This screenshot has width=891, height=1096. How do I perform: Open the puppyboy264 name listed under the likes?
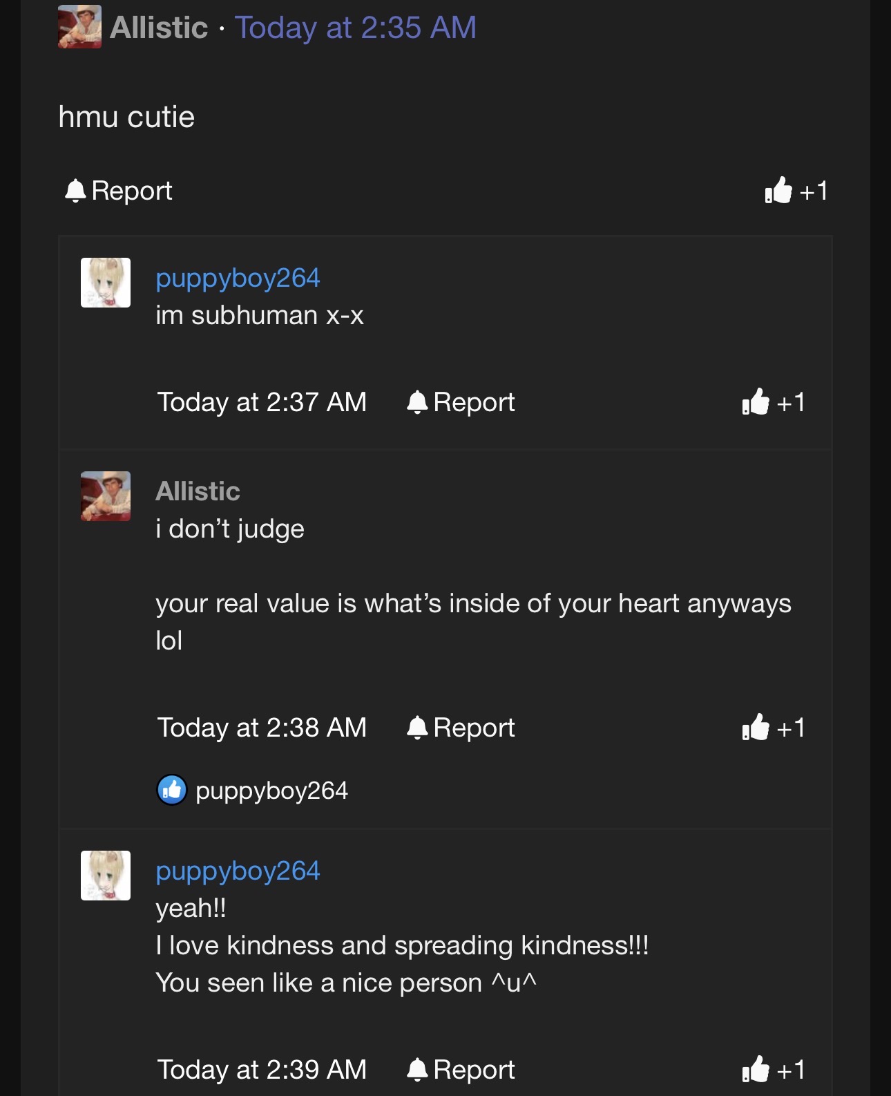(271, 791)
